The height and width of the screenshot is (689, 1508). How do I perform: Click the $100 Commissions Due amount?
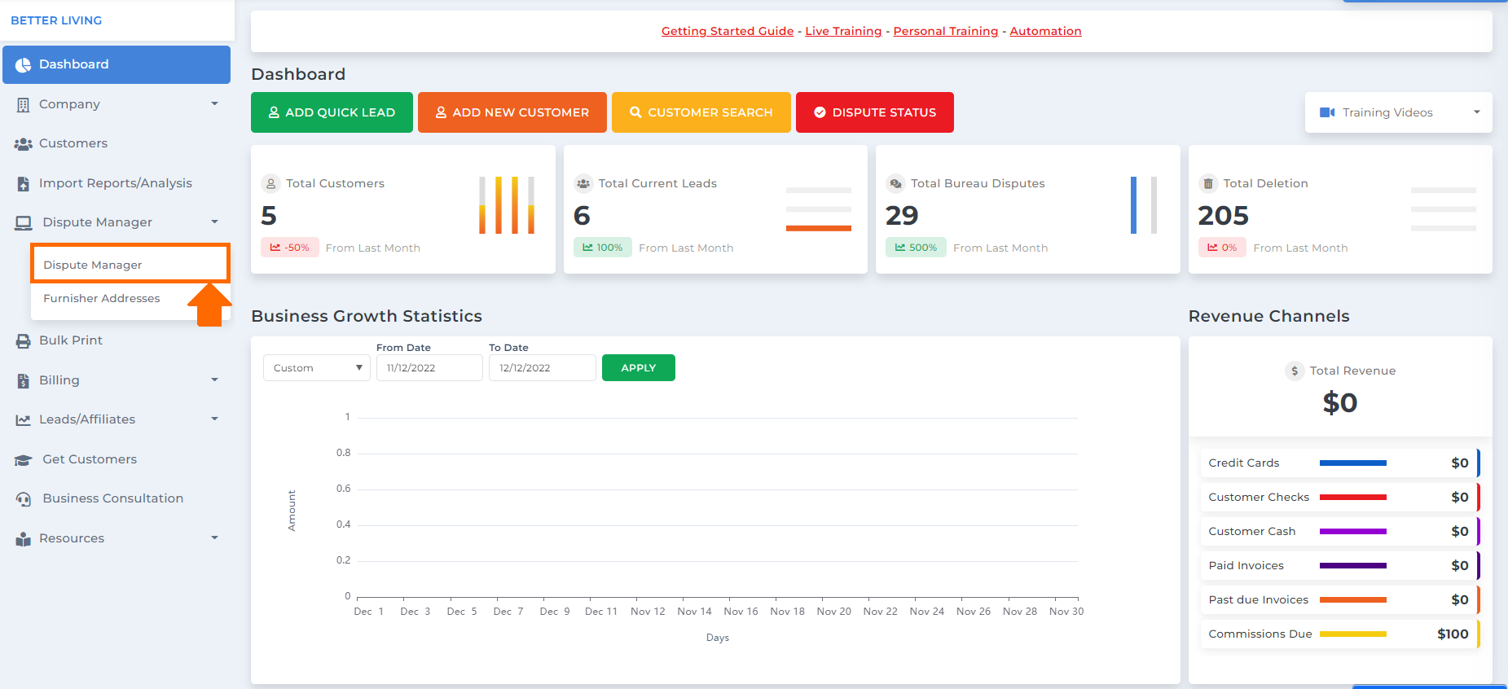tap(1453, 634)
